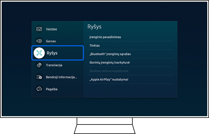Click the Bendroji informacija list icon

pyautogui.click(x=39, y=77)
